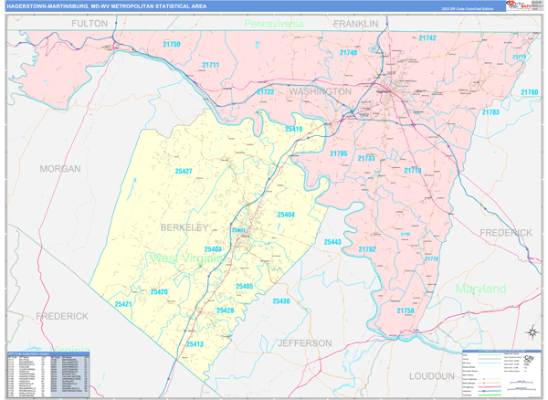Select ZIP code 21758 area
Image resolution: width=548 pixels, height=400 pixels.
tap(406, 311)
